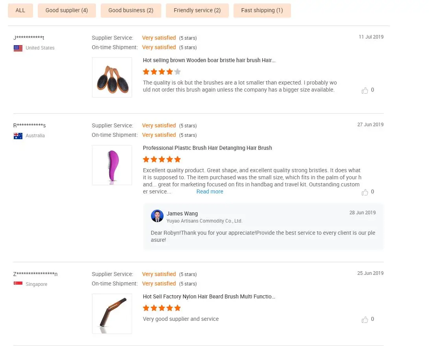Screen dimensions: 429x346
Task: Open the wooden boar bristle brush thumbnail
Action: [x=112, y=77]
